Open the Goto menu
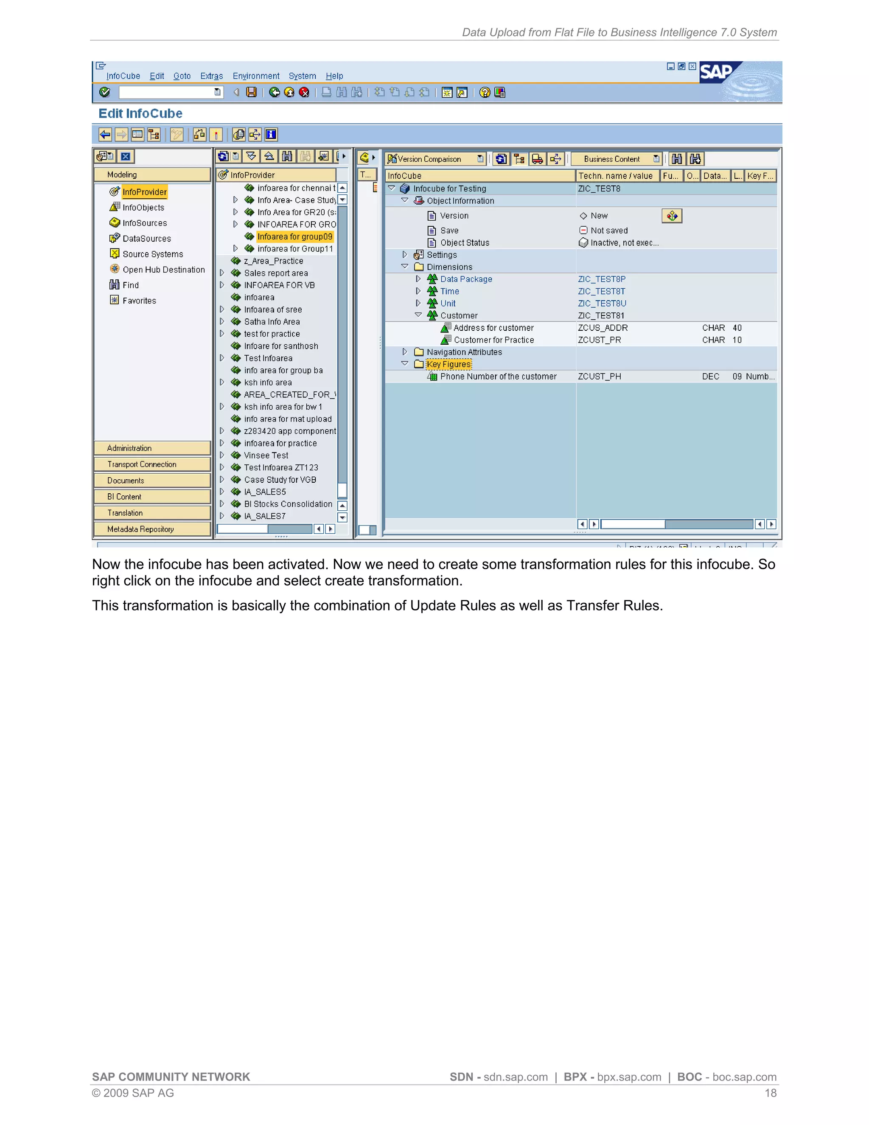 (x=182, y=76)
